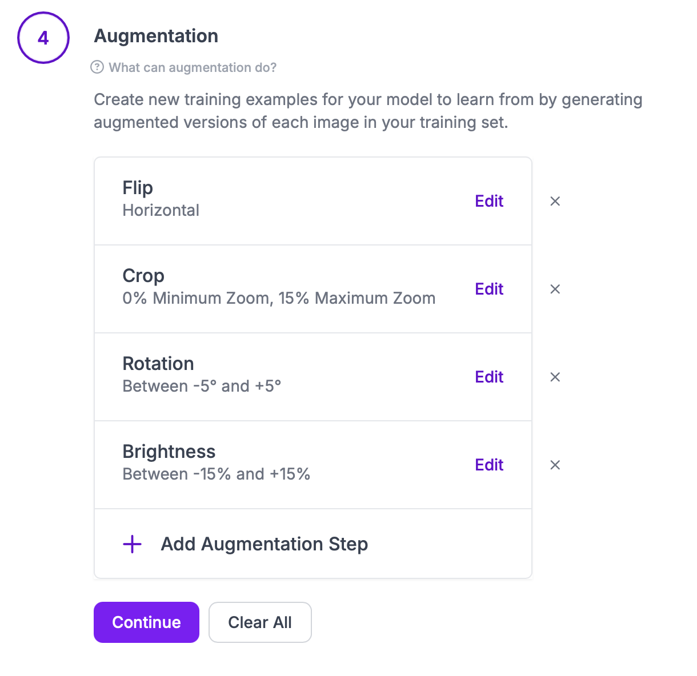Edit the Brightness percentage range
Viewport: 697px width, 676px height.
[x=489, y=465]
